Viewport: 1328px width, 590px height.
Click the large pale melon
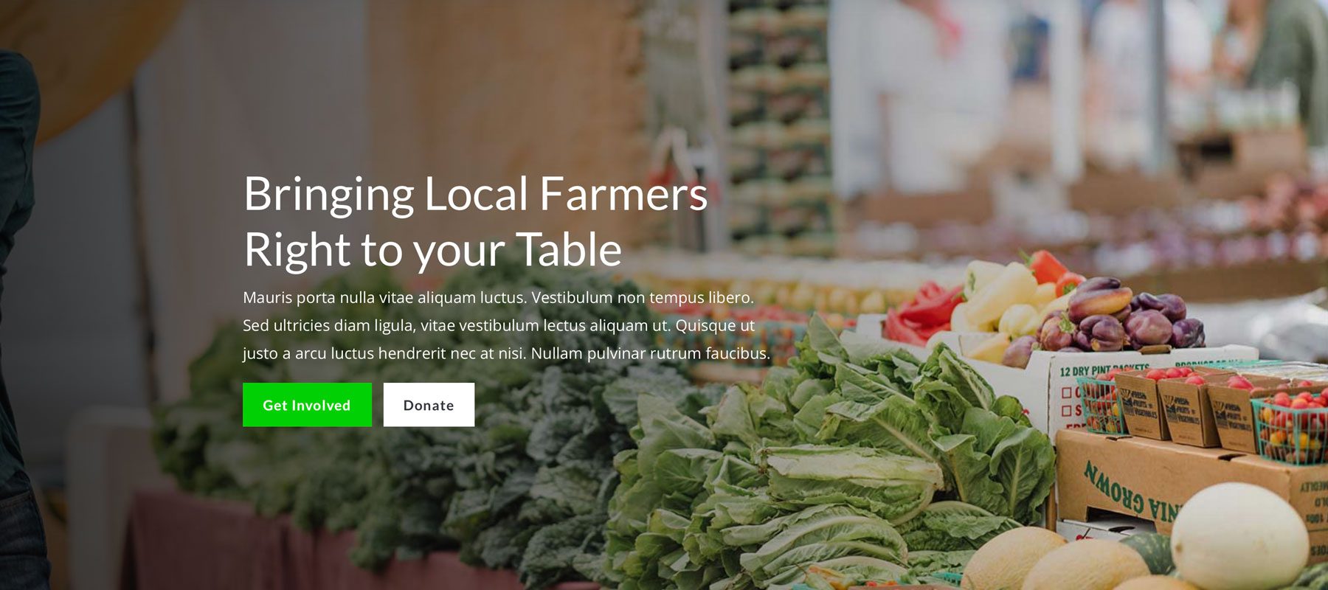pos(1239,535)
